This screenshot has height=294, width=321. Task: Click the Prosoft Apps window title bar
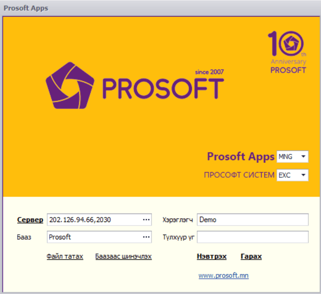coord(160,8)
